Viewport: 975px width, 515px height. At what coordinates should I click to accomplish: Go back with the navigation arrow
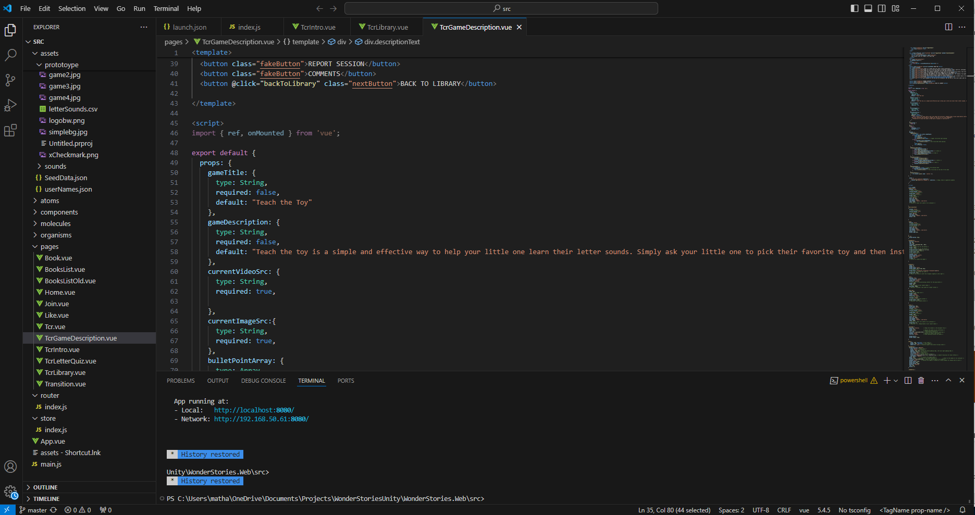319,8
